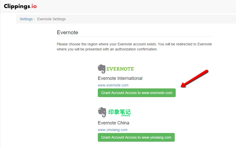Click the Evernote Settings breadcrumb text
236x148 pixels.
51,19
